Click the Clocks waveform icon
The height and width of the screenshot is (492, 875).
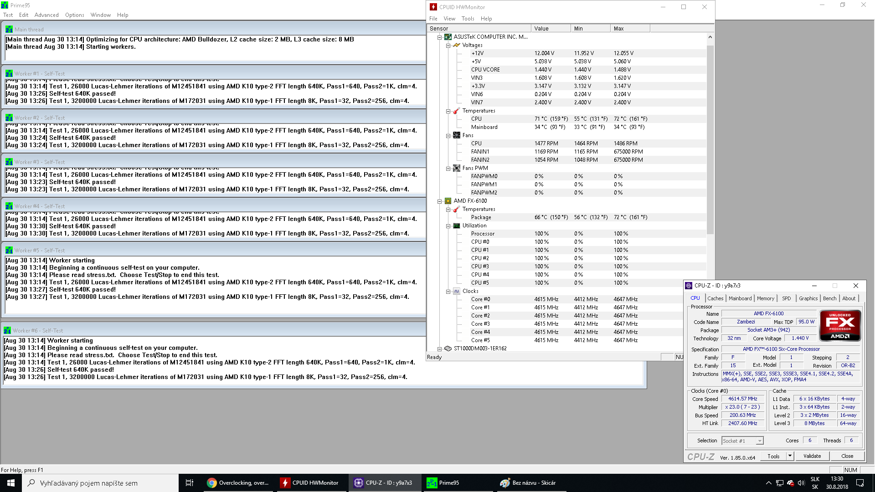pos(456,291)
